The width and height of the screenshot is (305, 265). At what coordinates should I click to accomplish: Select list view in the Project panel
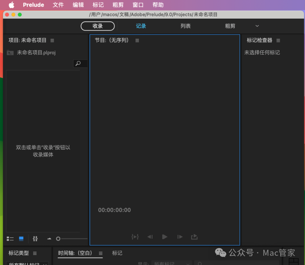[10, 238]
